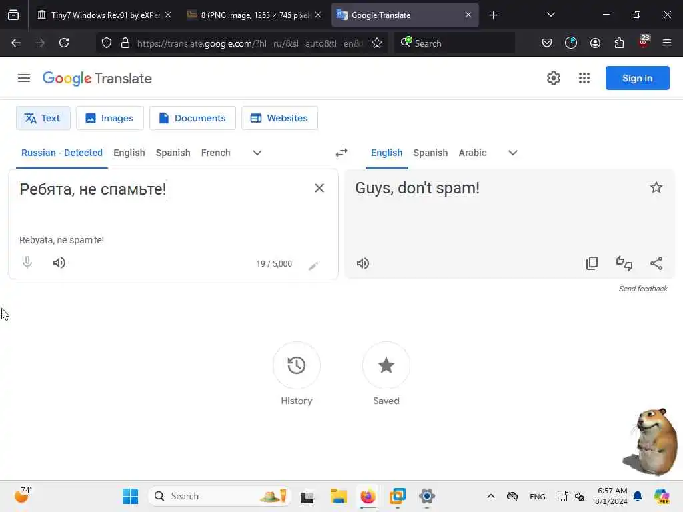Show hidden system tray icons
683x512 pixels.
[x=490, y=496]
